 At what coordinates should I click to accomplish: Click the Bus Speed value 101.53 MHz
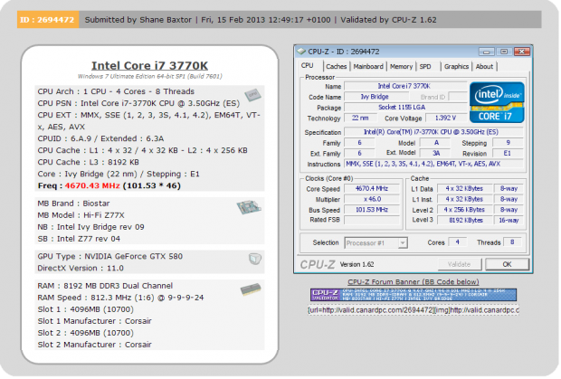[372, 210]
